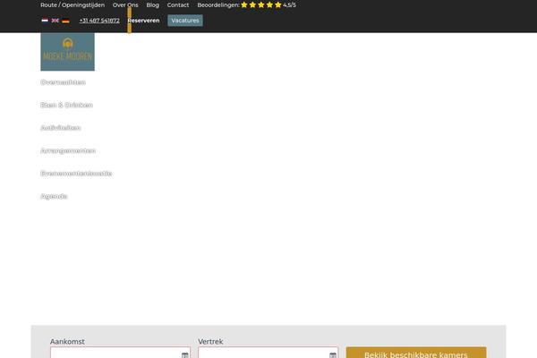Open Eten & Drinken menu item

click(66, 106)
